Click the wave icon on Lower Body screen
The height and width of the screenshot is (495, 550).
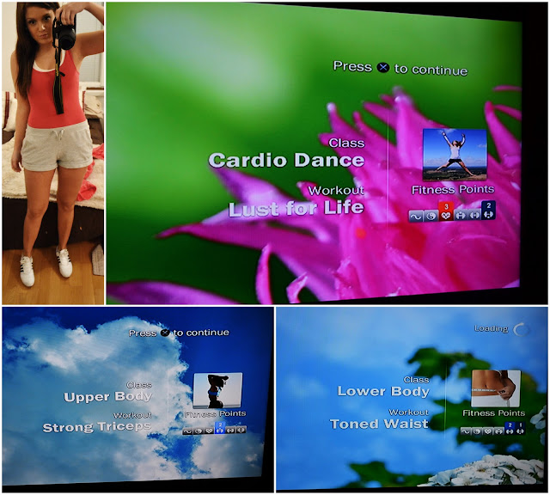466,431
